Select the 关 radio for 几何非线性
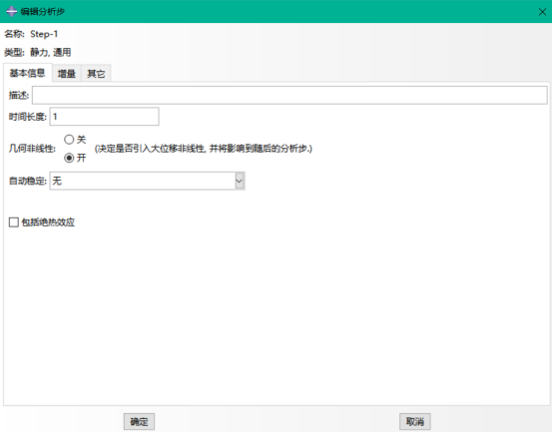The image size is (552, 432). tap(69, 140)
